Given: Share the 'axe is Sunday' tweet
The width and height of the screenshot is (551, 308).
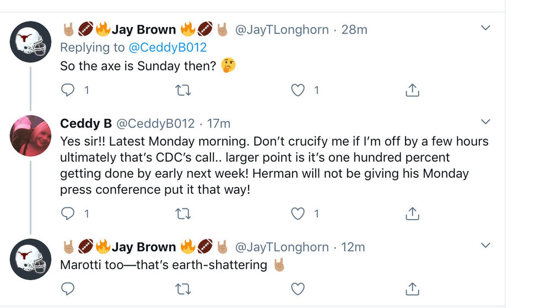Looking at the screenshot, I should [412, 90].
